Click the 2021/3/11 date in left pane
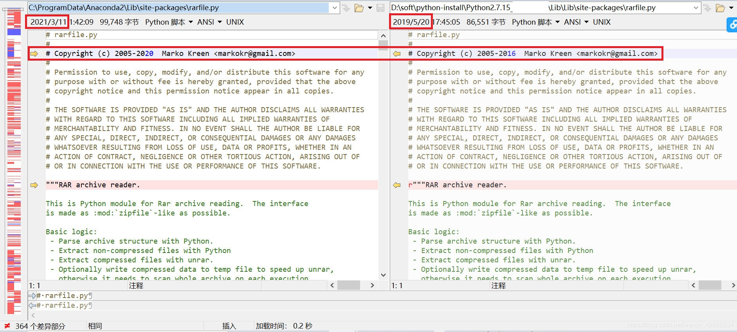This screenshot has width=737, height=332. [x=48, y=22]
